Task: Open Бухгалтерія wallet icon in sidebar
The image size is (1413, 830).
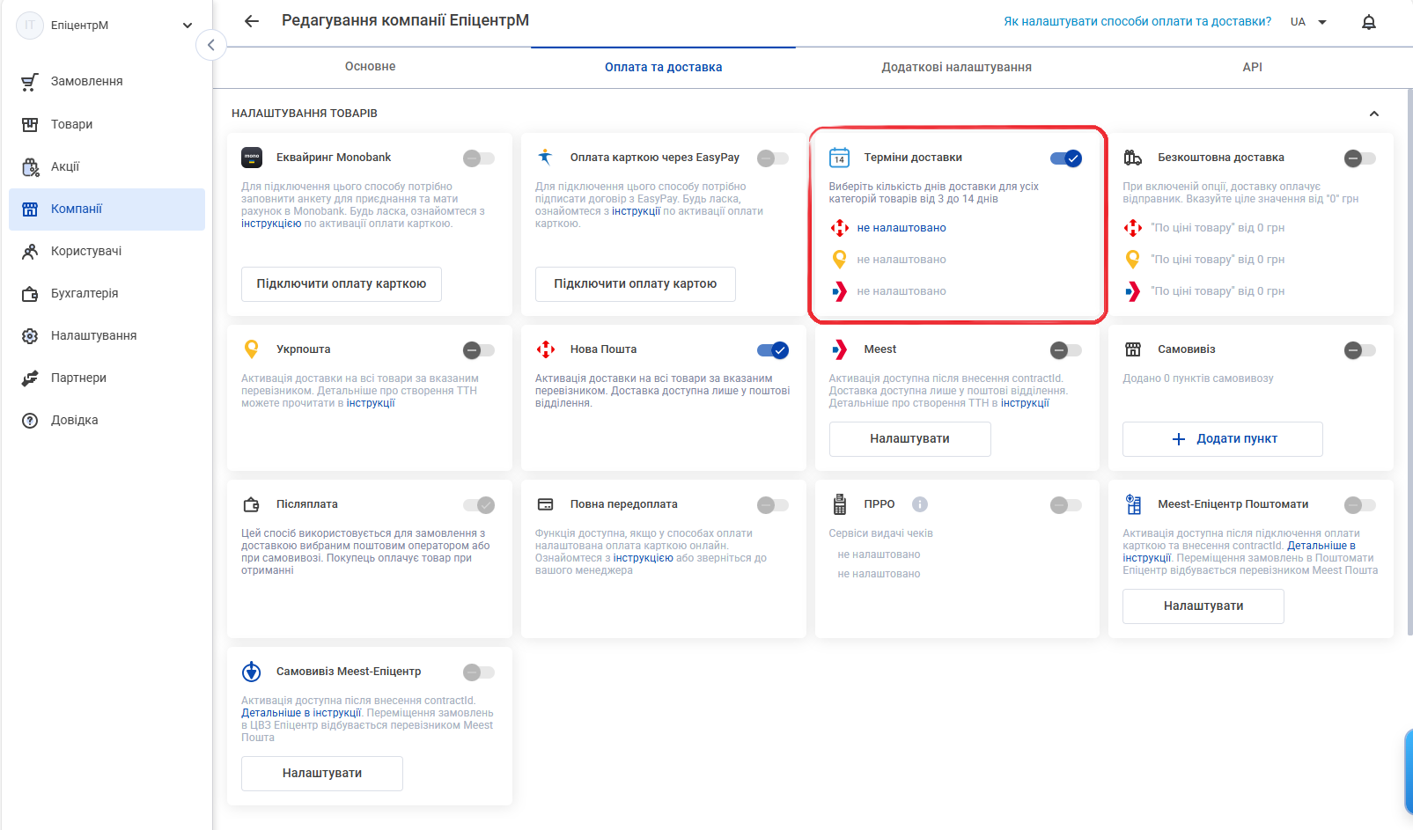Action: pos(30,293)
